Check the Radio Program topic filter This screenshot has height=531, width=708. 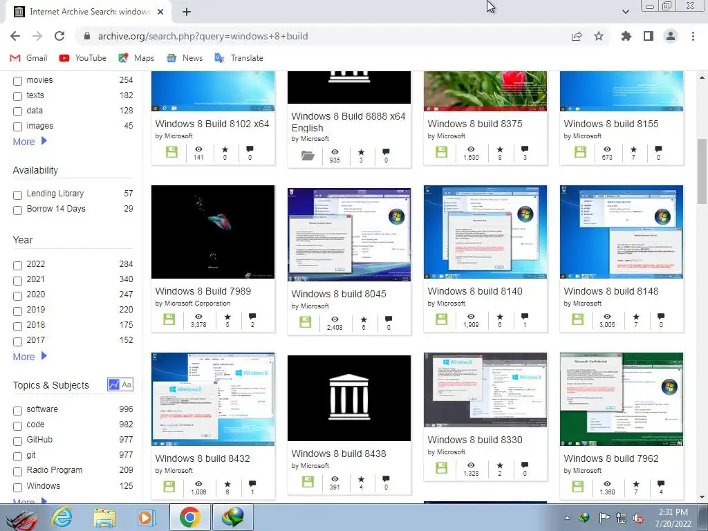click(17, 472)
